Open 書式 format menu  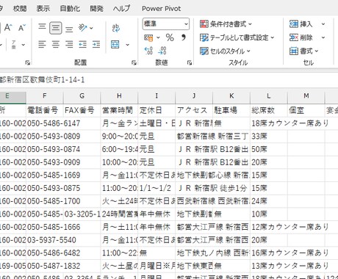pos(303,51)
